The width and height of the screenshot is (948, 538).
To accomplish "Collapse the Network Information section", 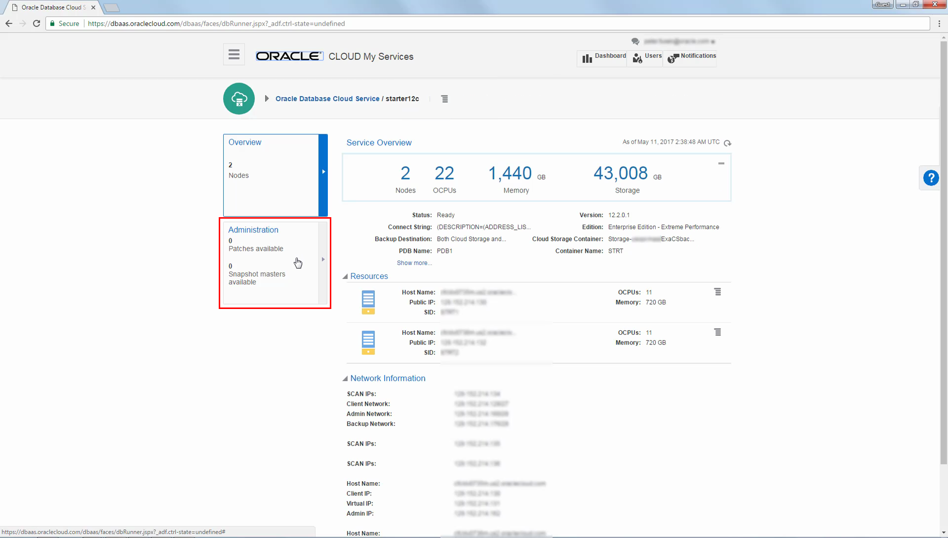I will point(345,379).
